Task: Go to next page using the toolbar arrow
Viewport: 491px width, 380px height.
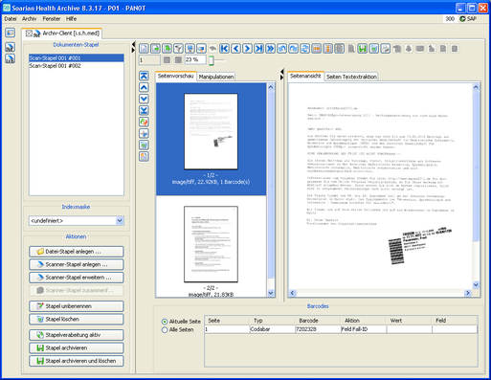Action: 247,49
